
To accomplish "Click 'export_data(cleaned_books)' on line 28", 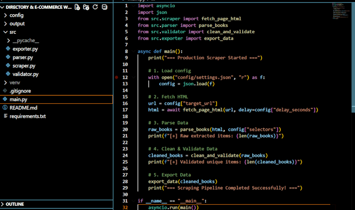I will [x=183, y=181].
